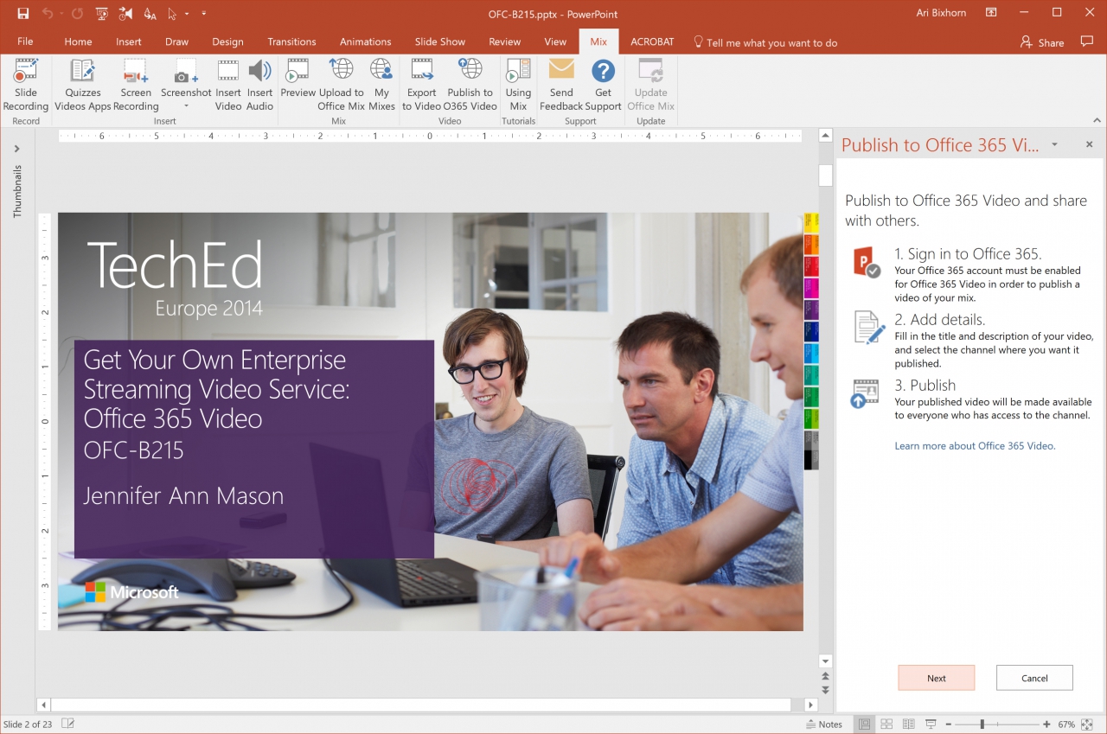
Task: Switch to the View tab
Action: click(555, 41)
